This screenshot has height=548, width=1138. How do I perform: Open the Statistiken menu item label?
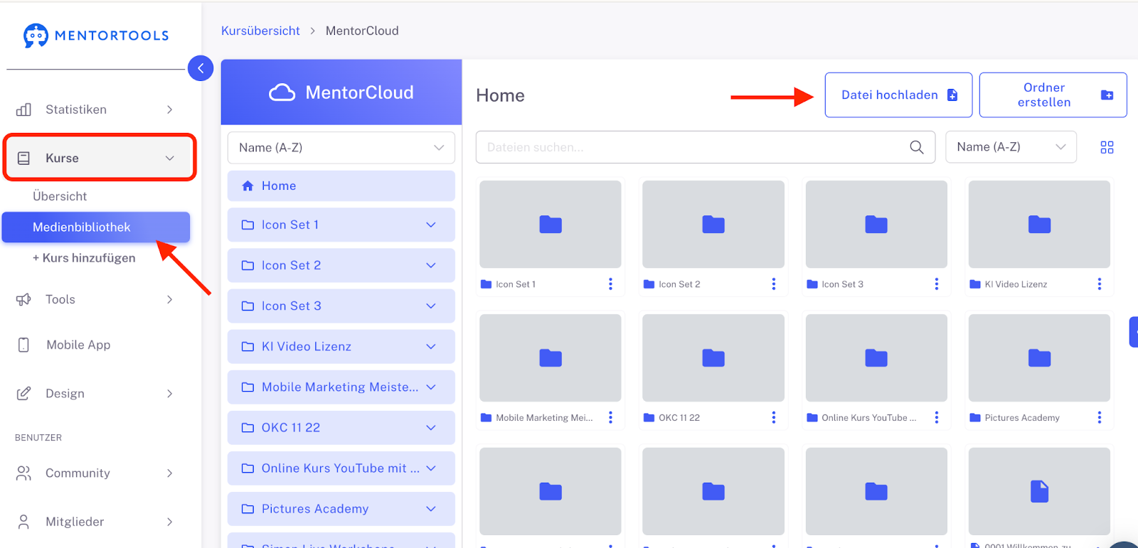coord(76,109)
